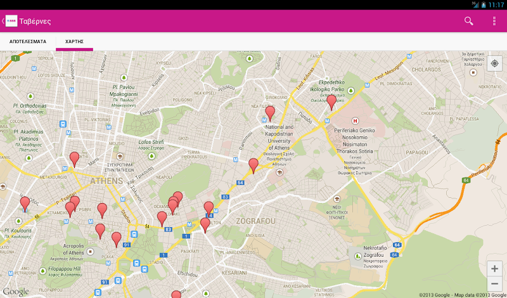Tap the Pl. Koulouris park marker
The image size is (507, 298).
click(19, 221)
